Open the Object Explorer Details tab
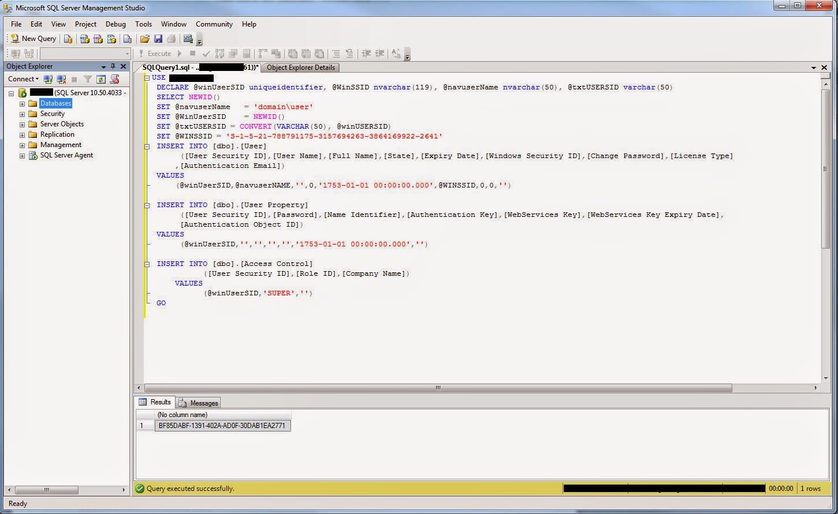The image size is (838, 514). point(301,67)
